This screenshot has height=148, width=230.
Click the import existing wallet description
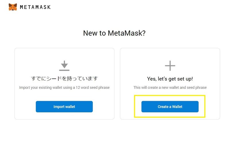64,87
